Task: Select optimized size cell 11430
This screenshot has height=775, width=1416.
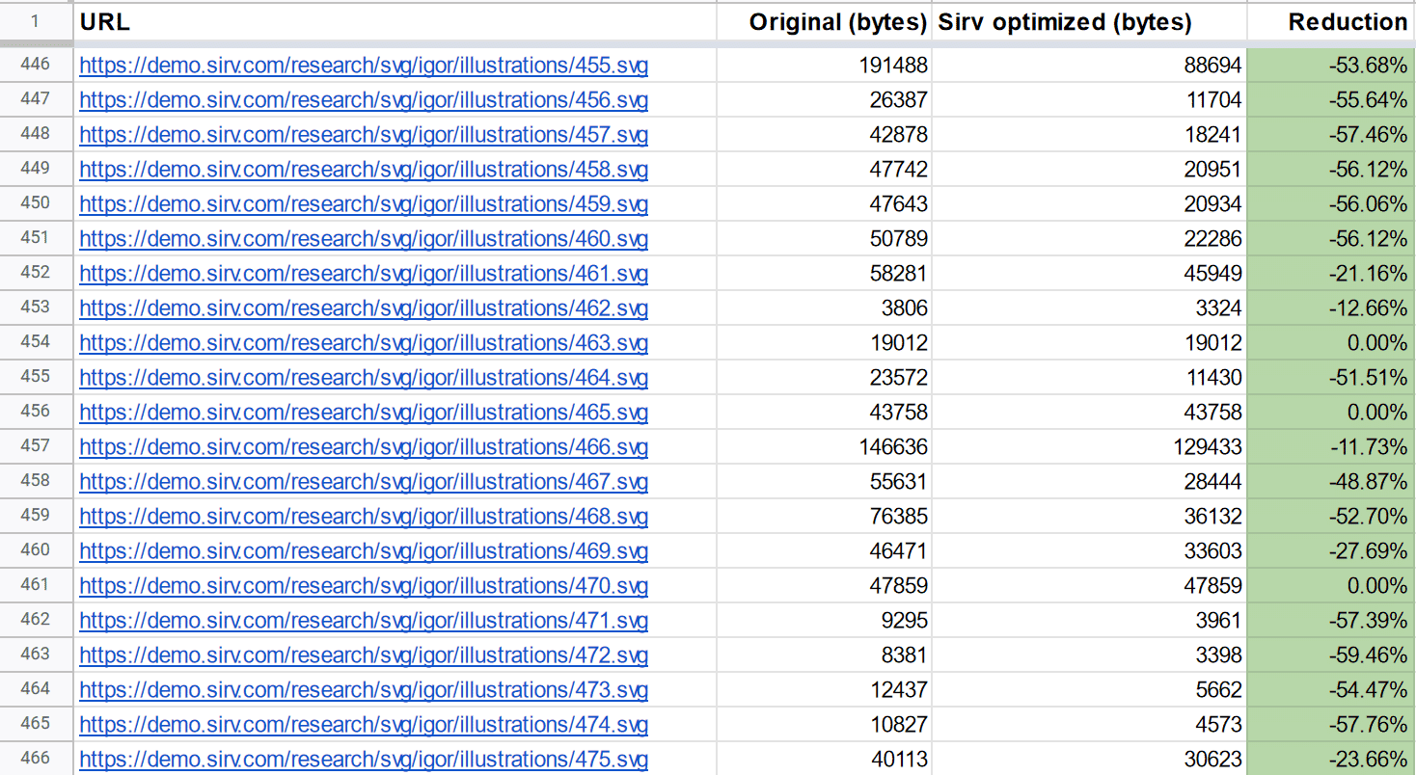Action: (1089, 378)
